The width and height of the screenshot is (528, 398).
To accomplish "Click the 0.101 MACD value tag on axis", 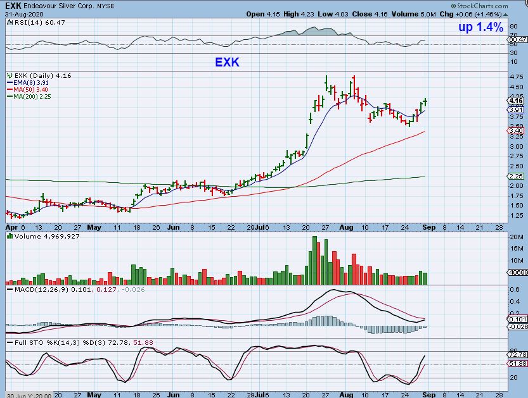I will click(x=518, y=319).
